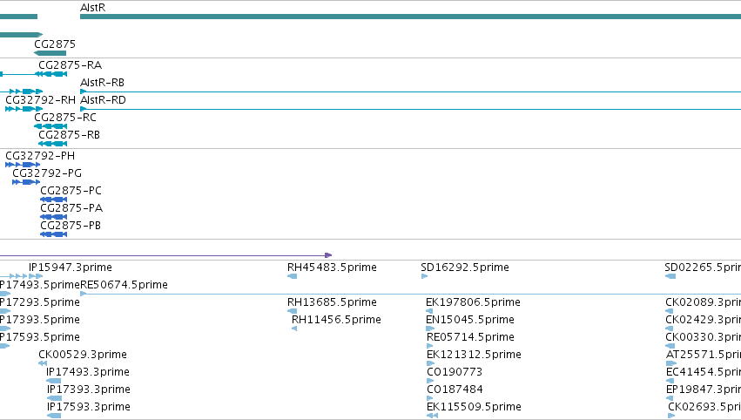The image size is (741, 420).
Task: Click the CG32792-PG protein label
Action: (x=47, y=173)
